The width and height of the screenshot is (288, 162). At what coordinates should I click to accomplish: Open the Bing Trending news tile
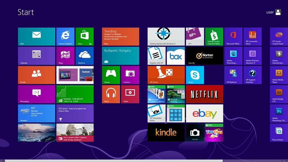(120, 37)
